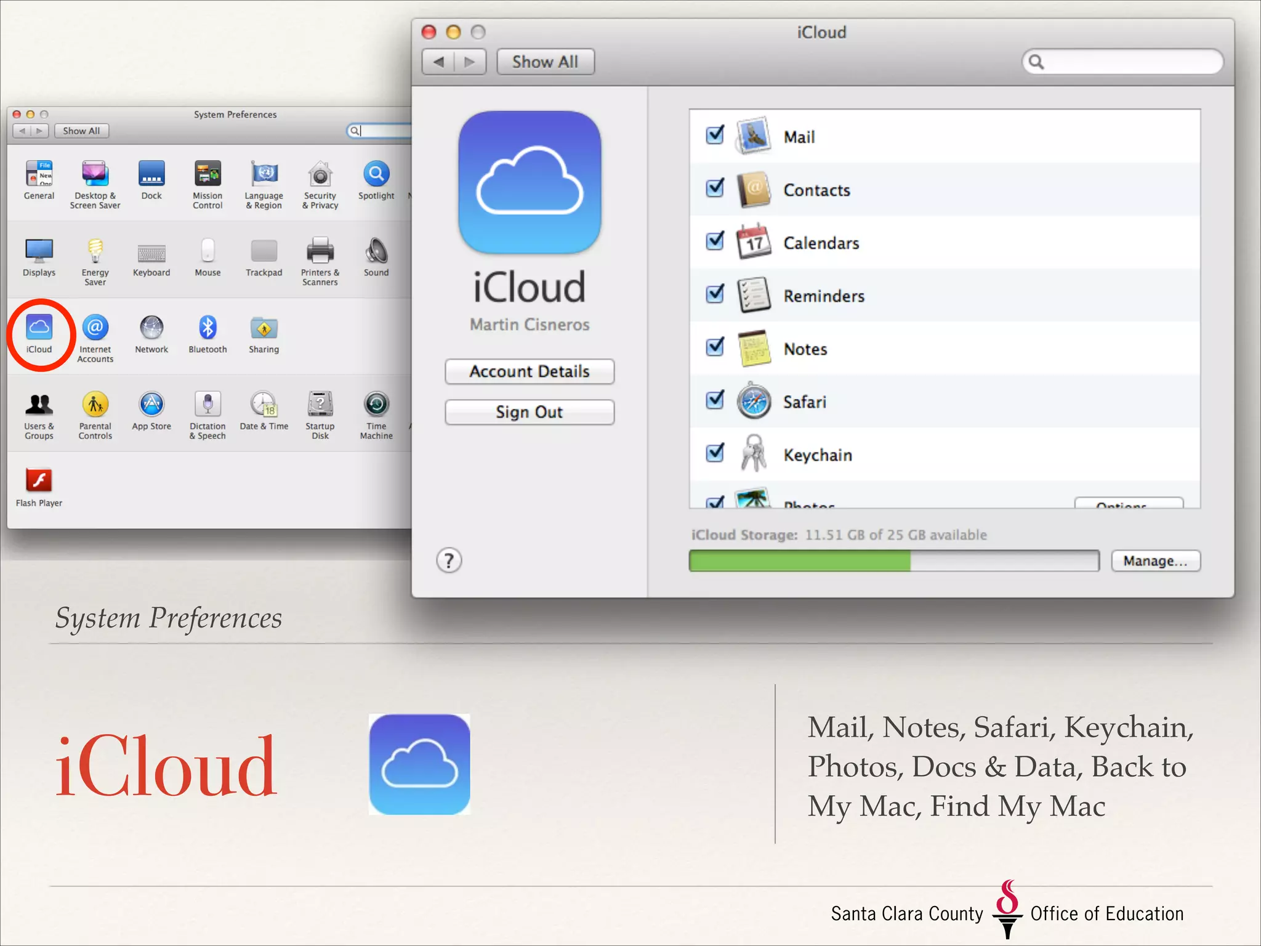This screenshot has height=946, width=1261.
Task: Click Manage storage button
Action: pos(1156,561)
